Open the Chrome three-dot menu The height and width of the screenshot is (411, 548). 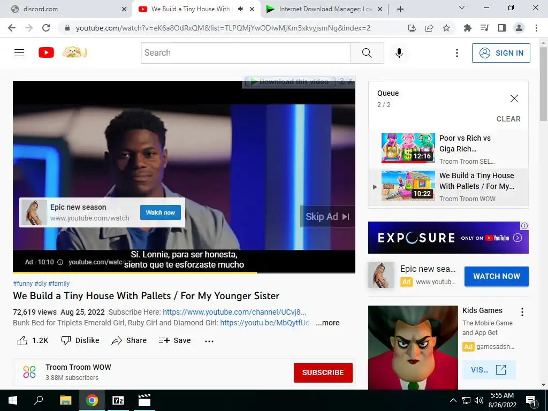(x=536, y=28)
